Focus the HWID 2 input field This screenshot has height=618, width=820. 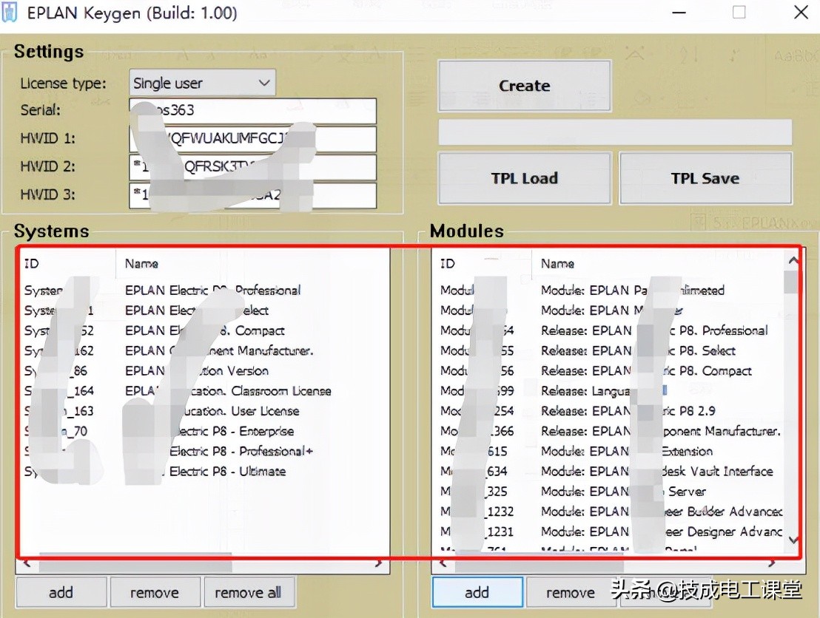[x=252, y=166]
